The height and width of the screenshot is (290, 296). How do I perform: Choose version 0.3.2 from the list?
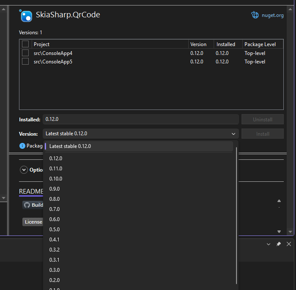coord(139,250)
